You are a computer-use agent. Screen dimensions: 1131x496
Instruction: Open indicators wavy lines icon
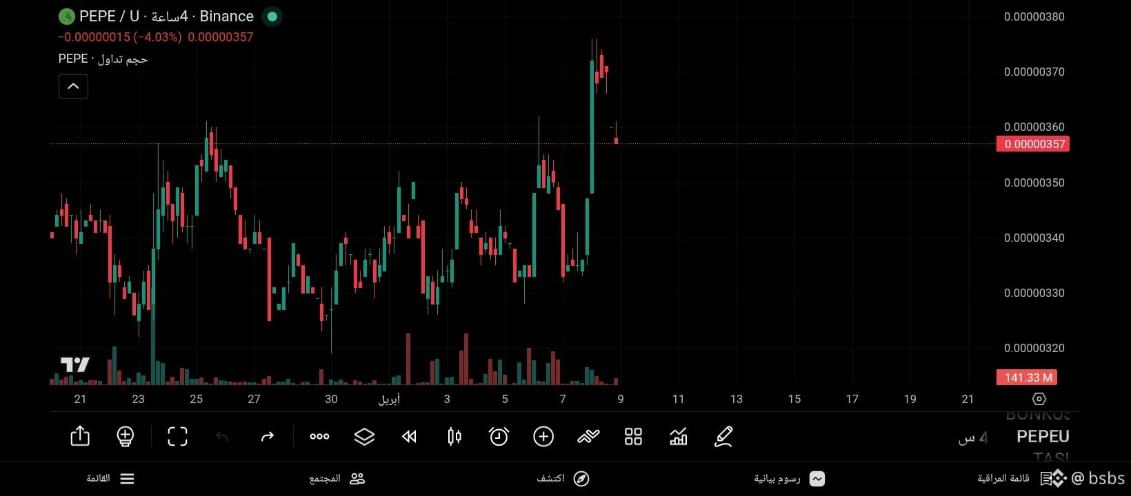(588, 436)
